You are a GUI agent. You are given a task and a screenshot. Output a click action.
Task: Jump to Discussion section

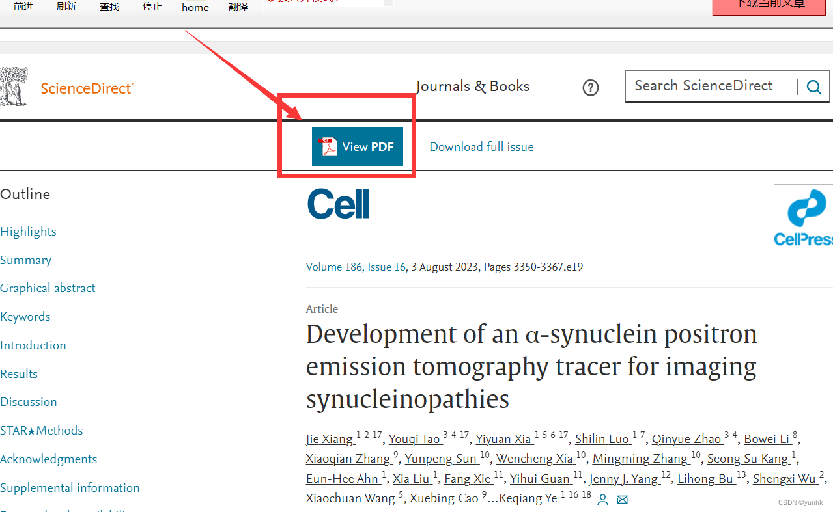click(x=28, y=402)
